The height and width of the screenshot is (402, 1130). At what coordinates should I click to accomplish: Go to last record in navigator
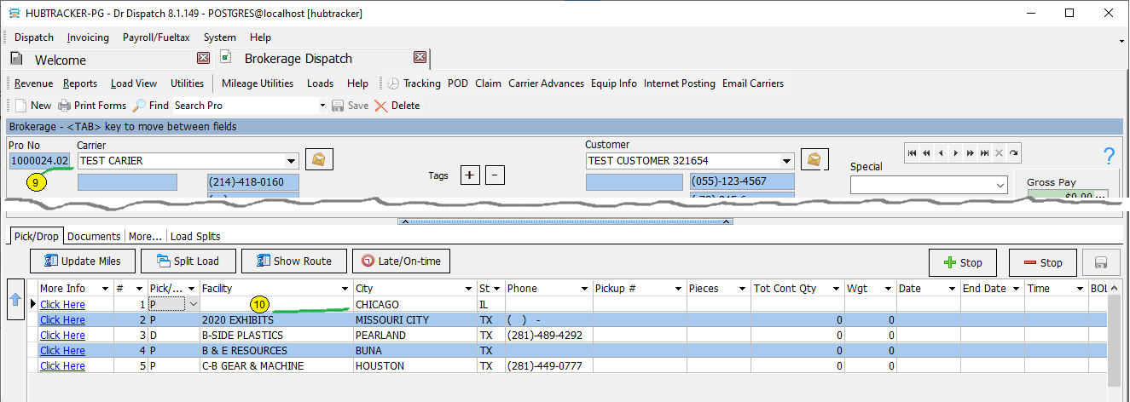click(983, 153)
